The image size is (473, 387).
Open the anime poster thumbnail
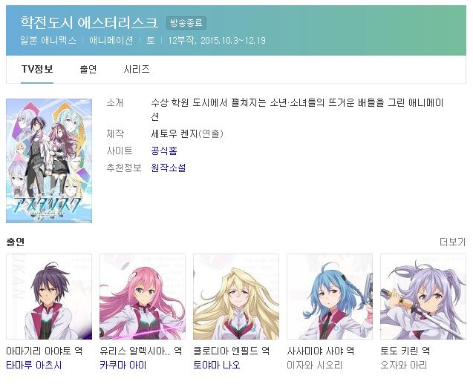point(49,161)
